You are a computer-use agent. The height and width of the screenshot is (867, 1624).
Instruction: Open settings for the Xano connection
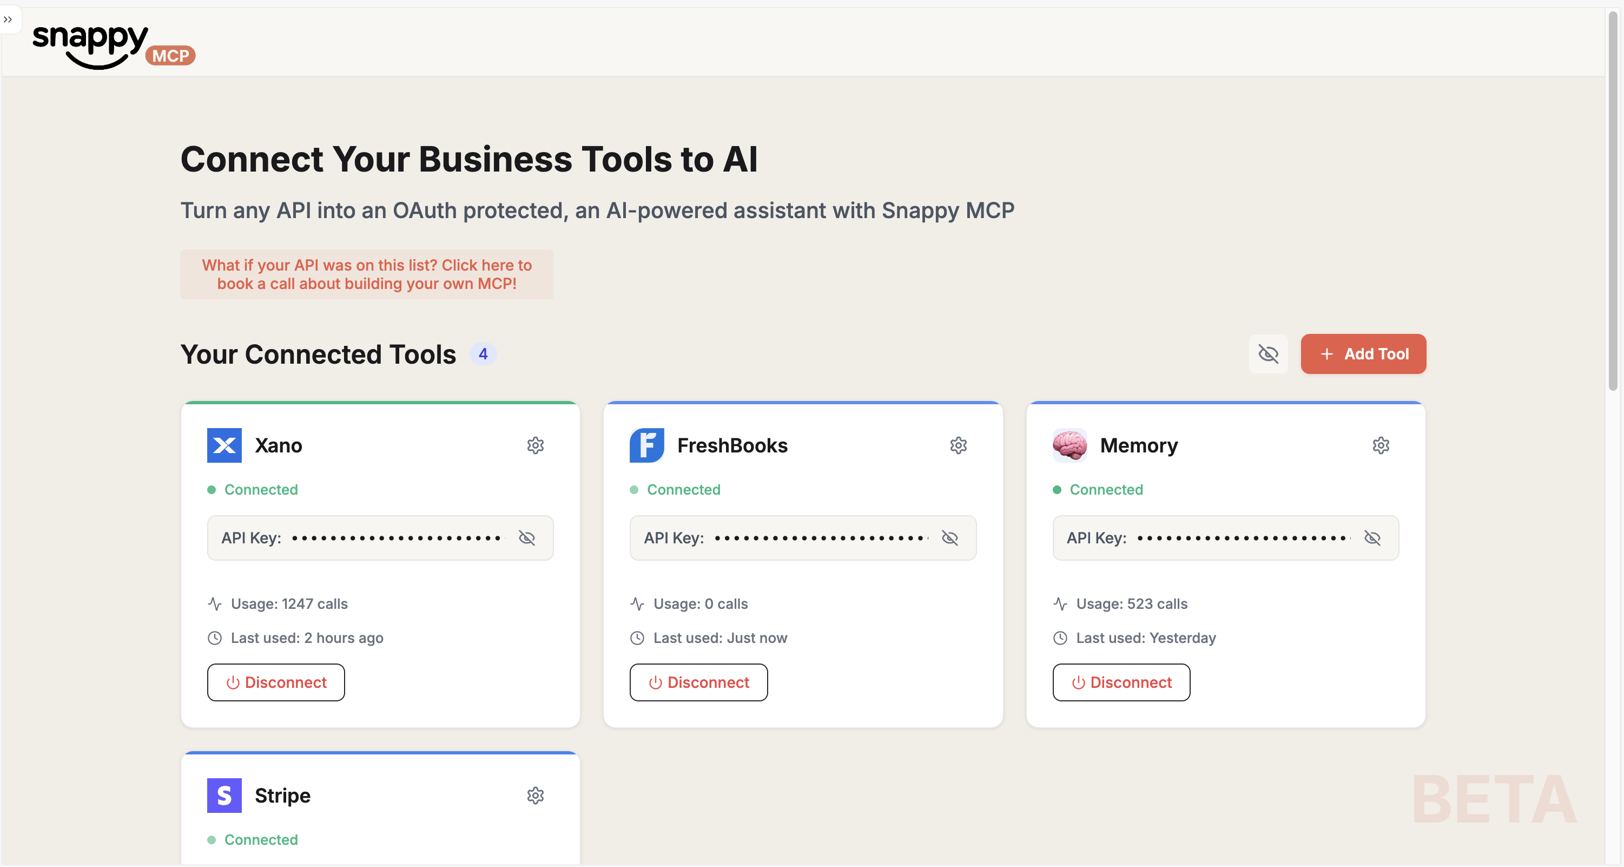(x=535, y=446)
